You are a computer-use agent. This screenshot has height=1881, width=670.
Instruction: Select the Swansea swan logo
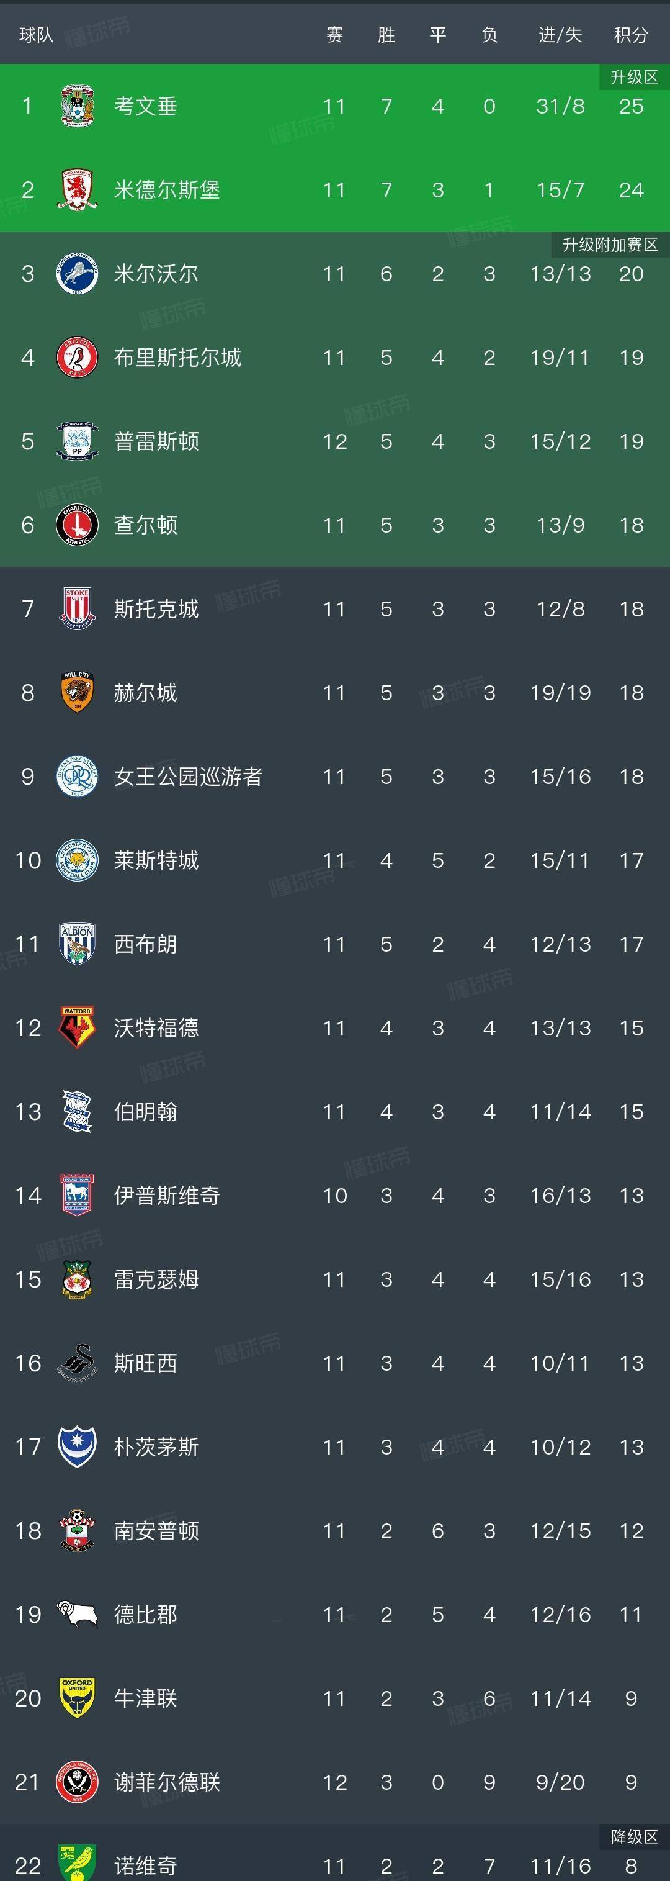(x=78, y=1363)
